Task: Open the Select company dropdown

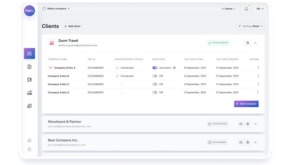Action: [x=56, y=8]
